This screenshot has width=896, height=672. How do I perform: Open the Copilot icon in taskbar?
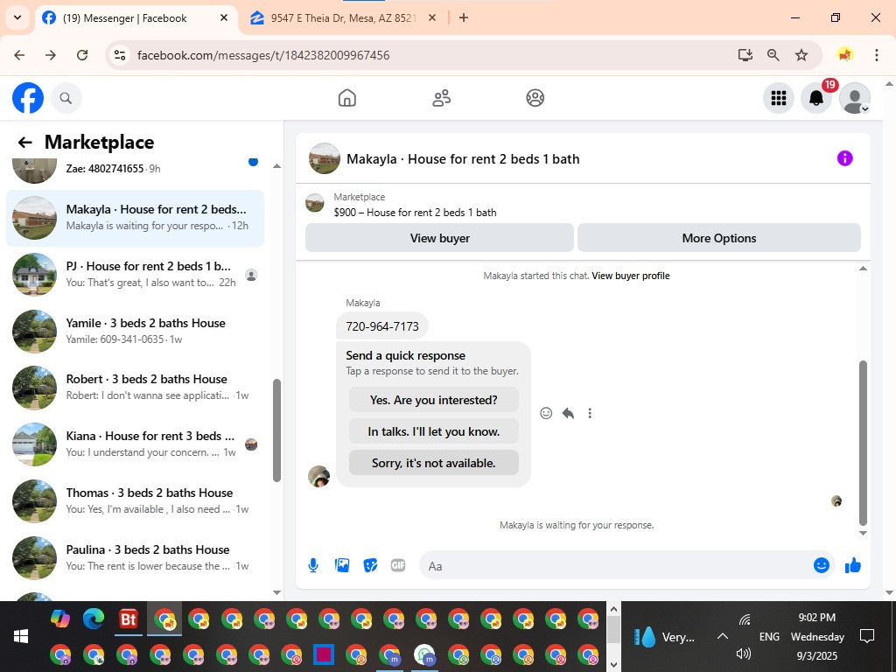coord(60,619)
